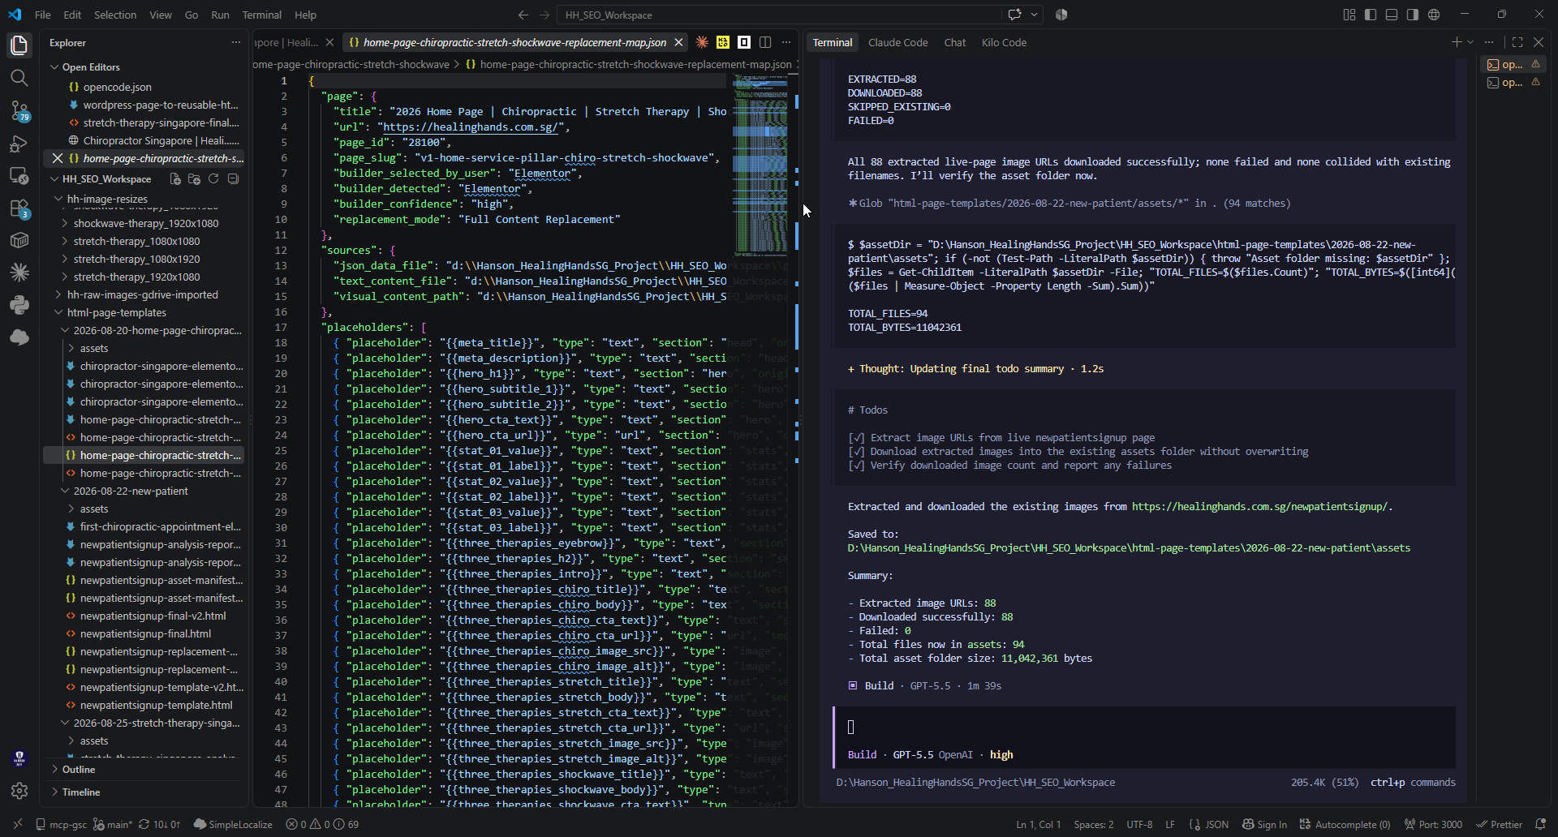Switch to the Chat panel tab
The height and width of the screenshot is (837, 1558).
(x=954, y=42)
